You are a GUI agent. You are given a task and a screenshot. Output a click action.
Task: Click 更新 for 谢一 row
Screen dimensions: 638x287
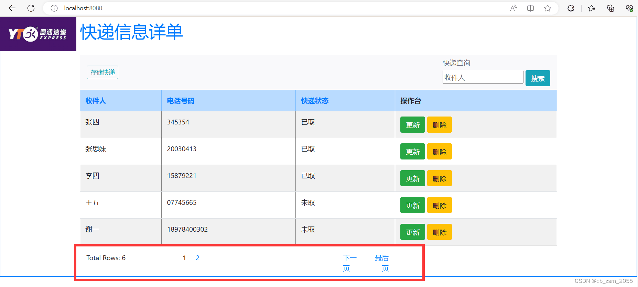(x=413, y=232)
